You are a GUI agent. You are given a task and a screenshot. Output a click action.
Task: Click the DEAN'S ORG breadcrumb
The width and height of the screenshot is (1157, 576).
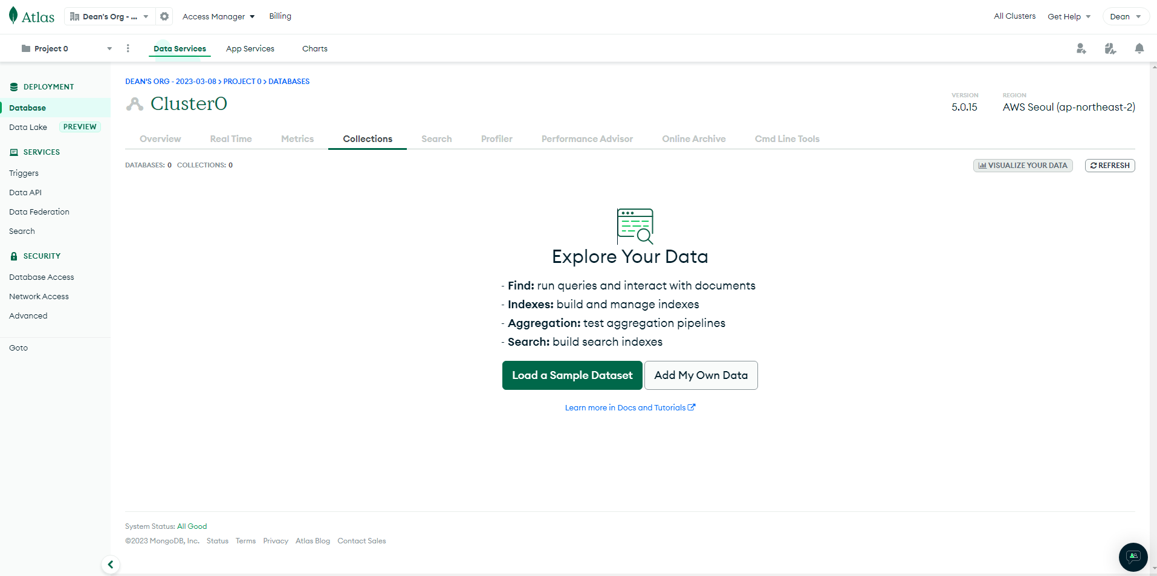pyautogui.click(x=170, y=82)
